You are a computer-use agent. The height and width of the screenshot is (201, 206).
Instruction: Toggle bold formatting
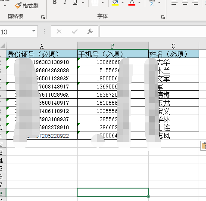tap(55, 2)
